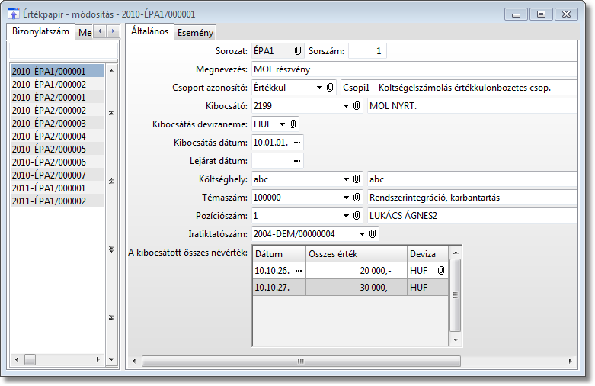Click the paperclip icon in Témaszám row
This screenshot has width=595, height=386.
[357, 197]
